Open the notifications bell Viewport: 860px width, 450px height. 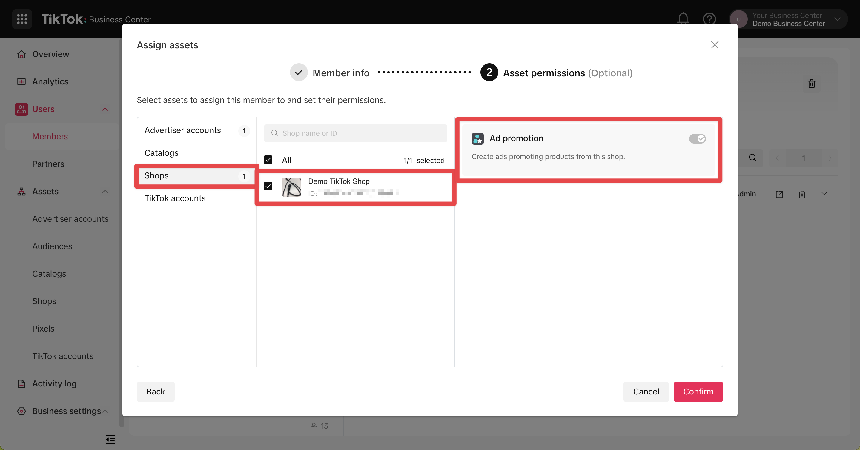click(683, 18)
